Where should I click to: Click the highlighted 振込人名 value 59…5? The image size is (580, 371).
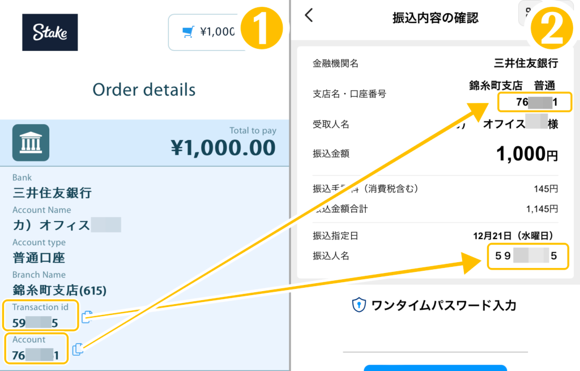pos(527,256)
